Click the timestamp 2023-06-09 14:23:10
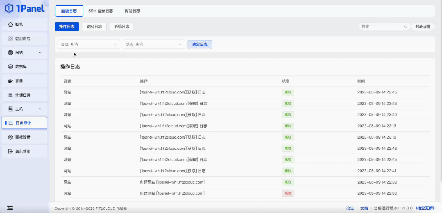Screen dimensions: 442x213 (377, 137)
